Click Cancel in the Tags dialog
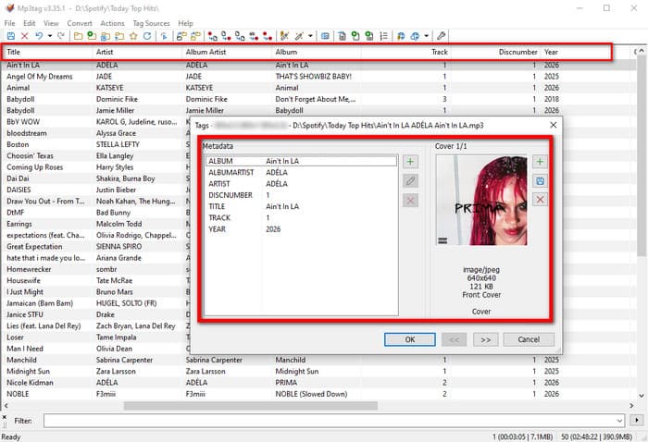Image resolution: width=648 pixels, height=442 pixels. [x=529, y=339]
